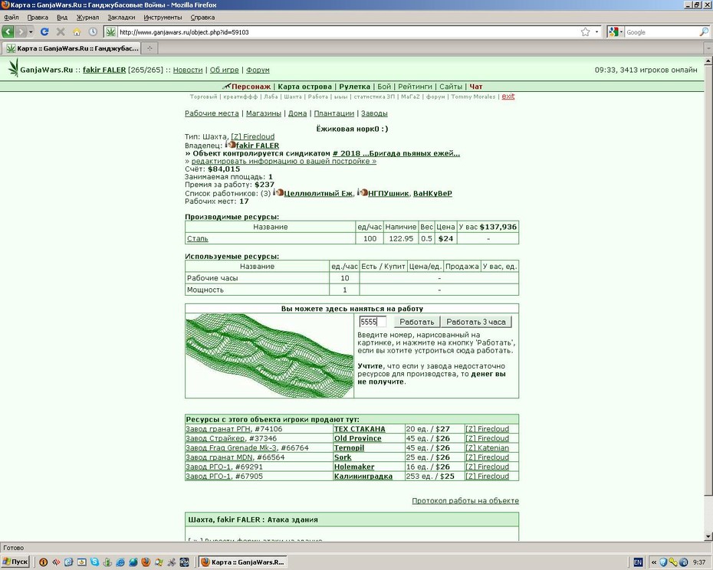Click the Работать button
Viewport: 713px width, 570px height.
pos(417,322)
